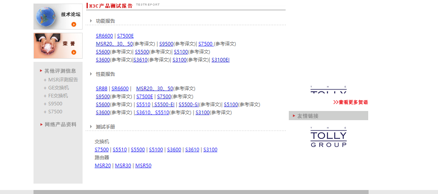
Task: Open SR6600 performance report link
Action: 120,89
